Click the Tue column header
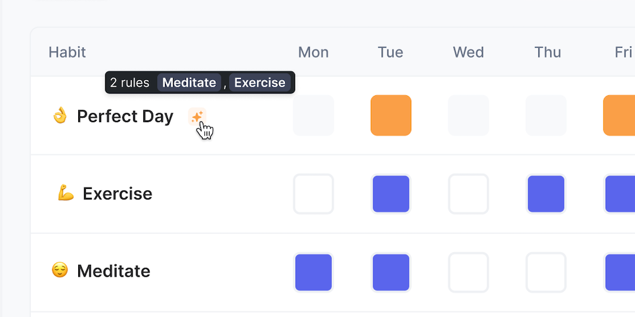Screen dimensions: 635x317 (x=391, y=52)
